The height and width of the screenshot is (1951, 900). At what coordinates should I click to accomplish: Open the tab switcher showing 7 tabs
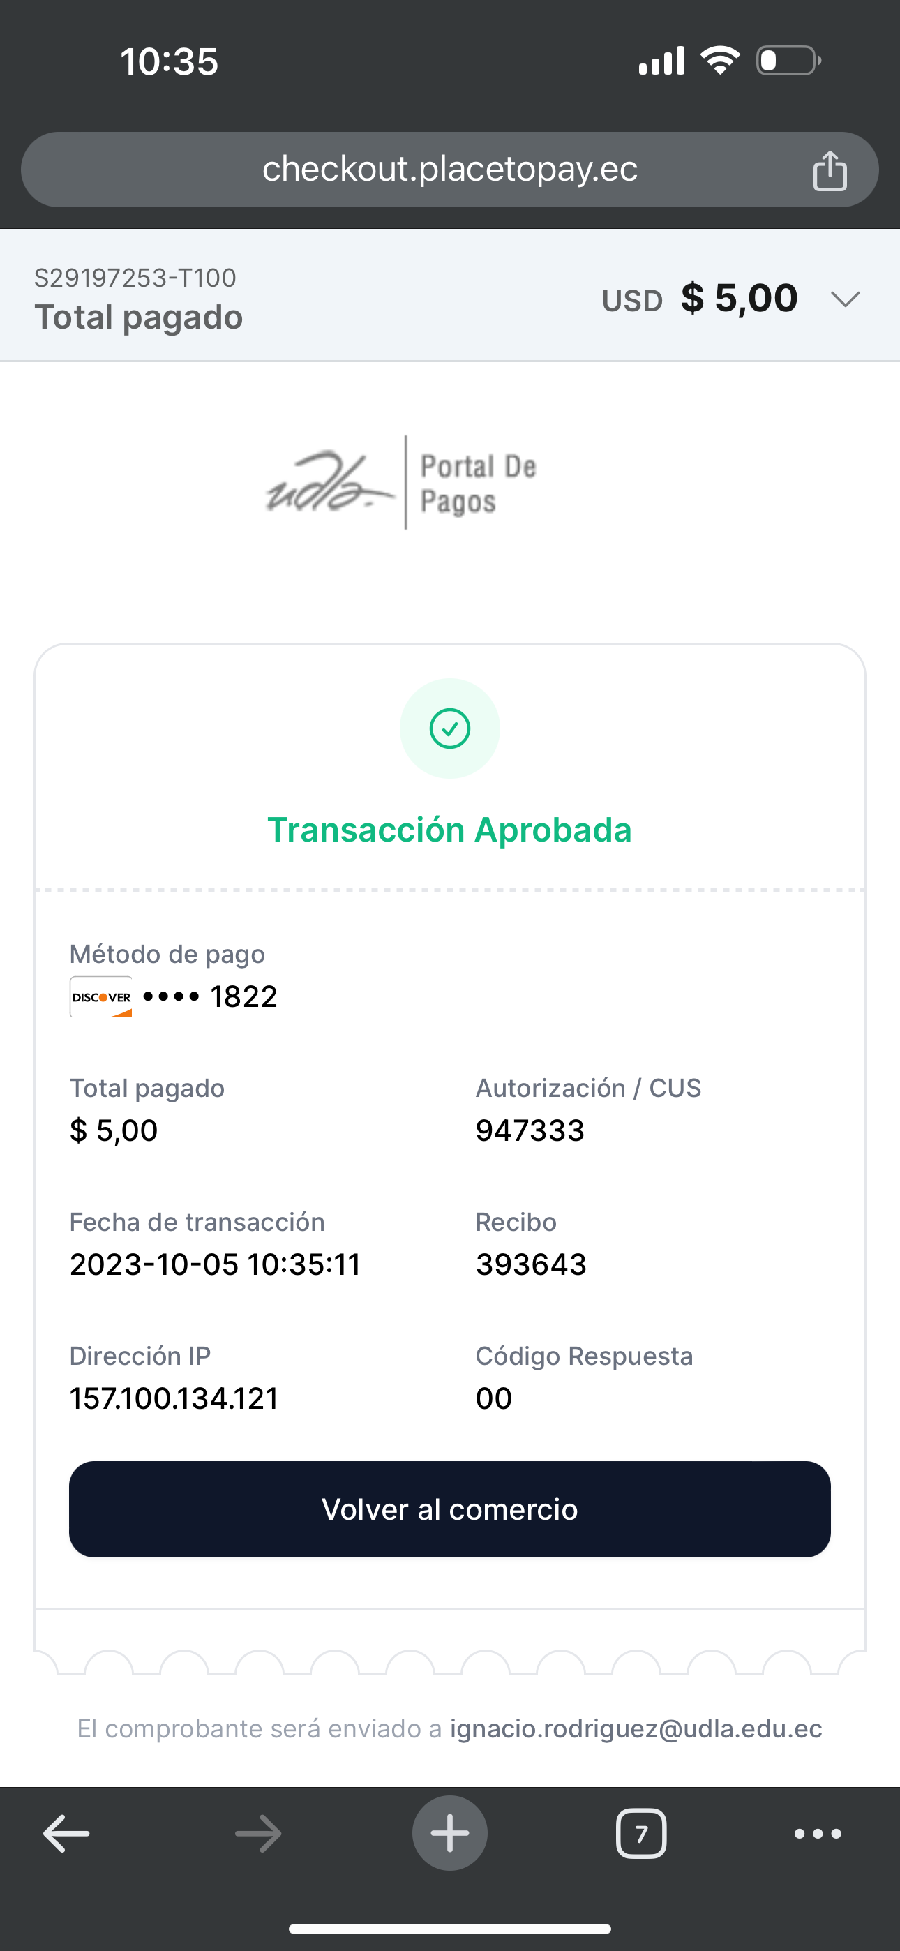(x=641, y=1834)
